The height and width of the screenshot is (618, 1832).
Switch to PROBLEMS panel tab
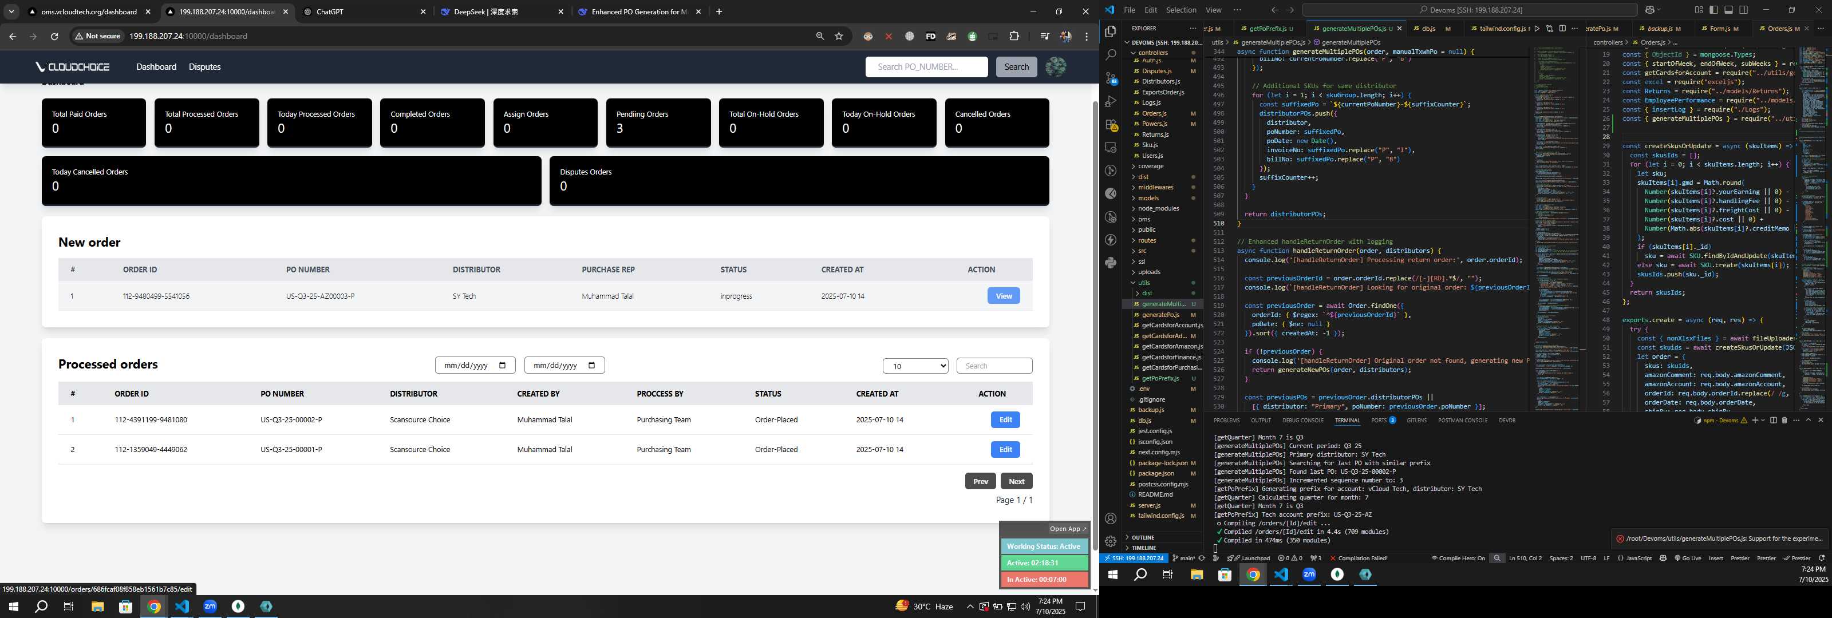pos(1226,420)
